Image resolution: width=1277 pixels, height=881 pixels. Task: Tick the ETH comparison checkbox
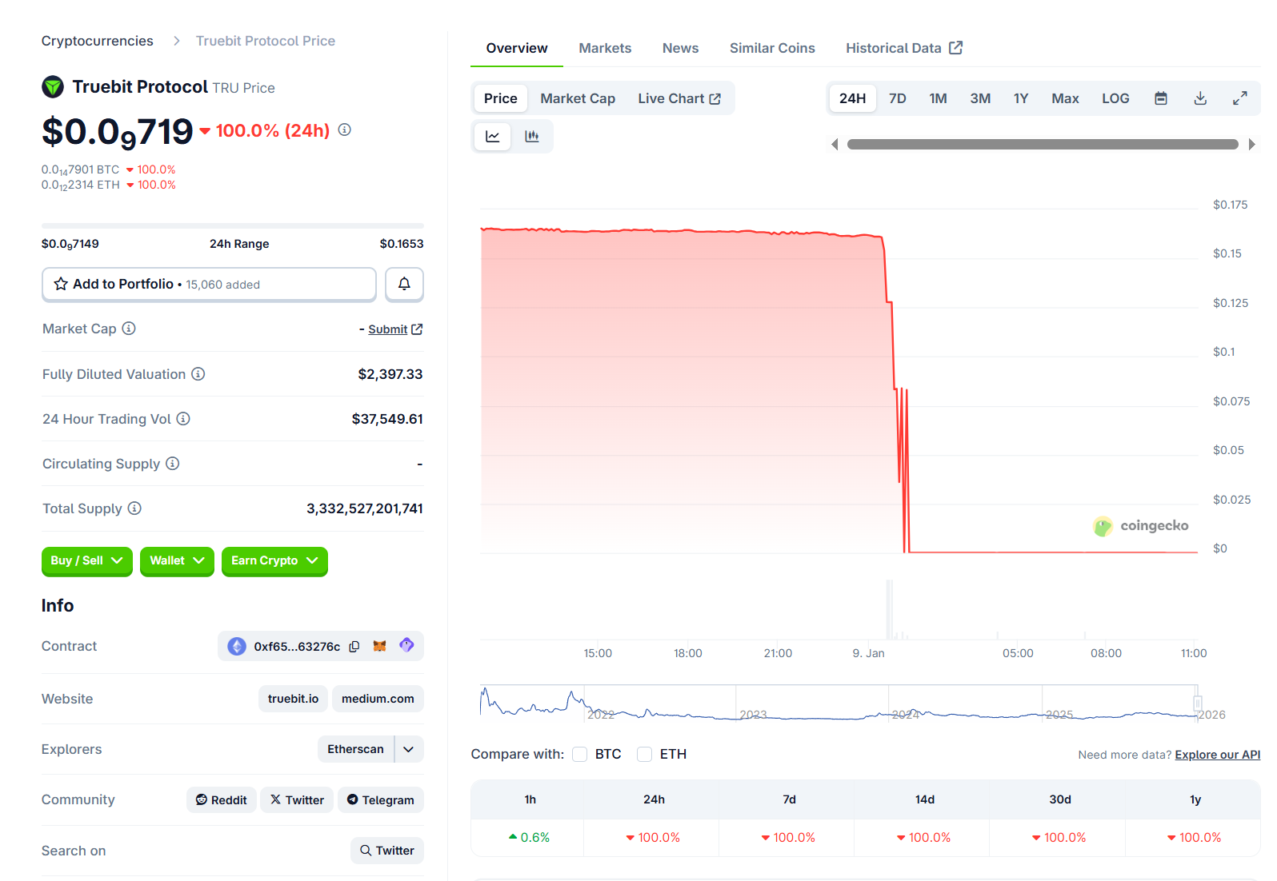[x=644, y=754]
